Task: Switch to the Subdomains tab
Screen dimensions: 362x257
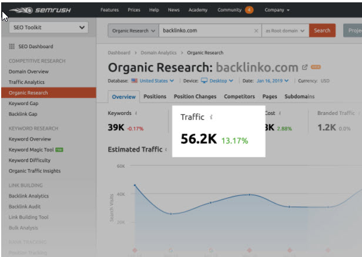Action: pyautogui.click(x=300, y=97)
